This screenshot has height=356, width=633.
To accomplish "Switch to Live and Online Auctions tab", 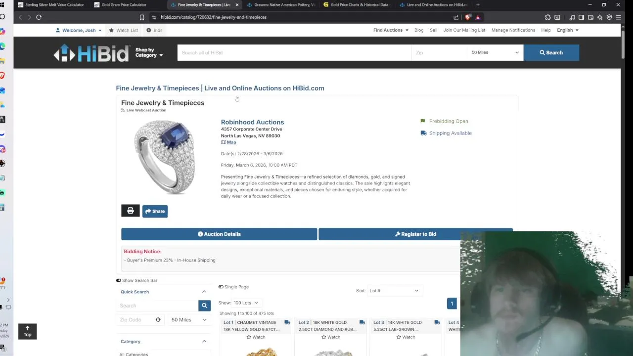I will tap(434, 5).
